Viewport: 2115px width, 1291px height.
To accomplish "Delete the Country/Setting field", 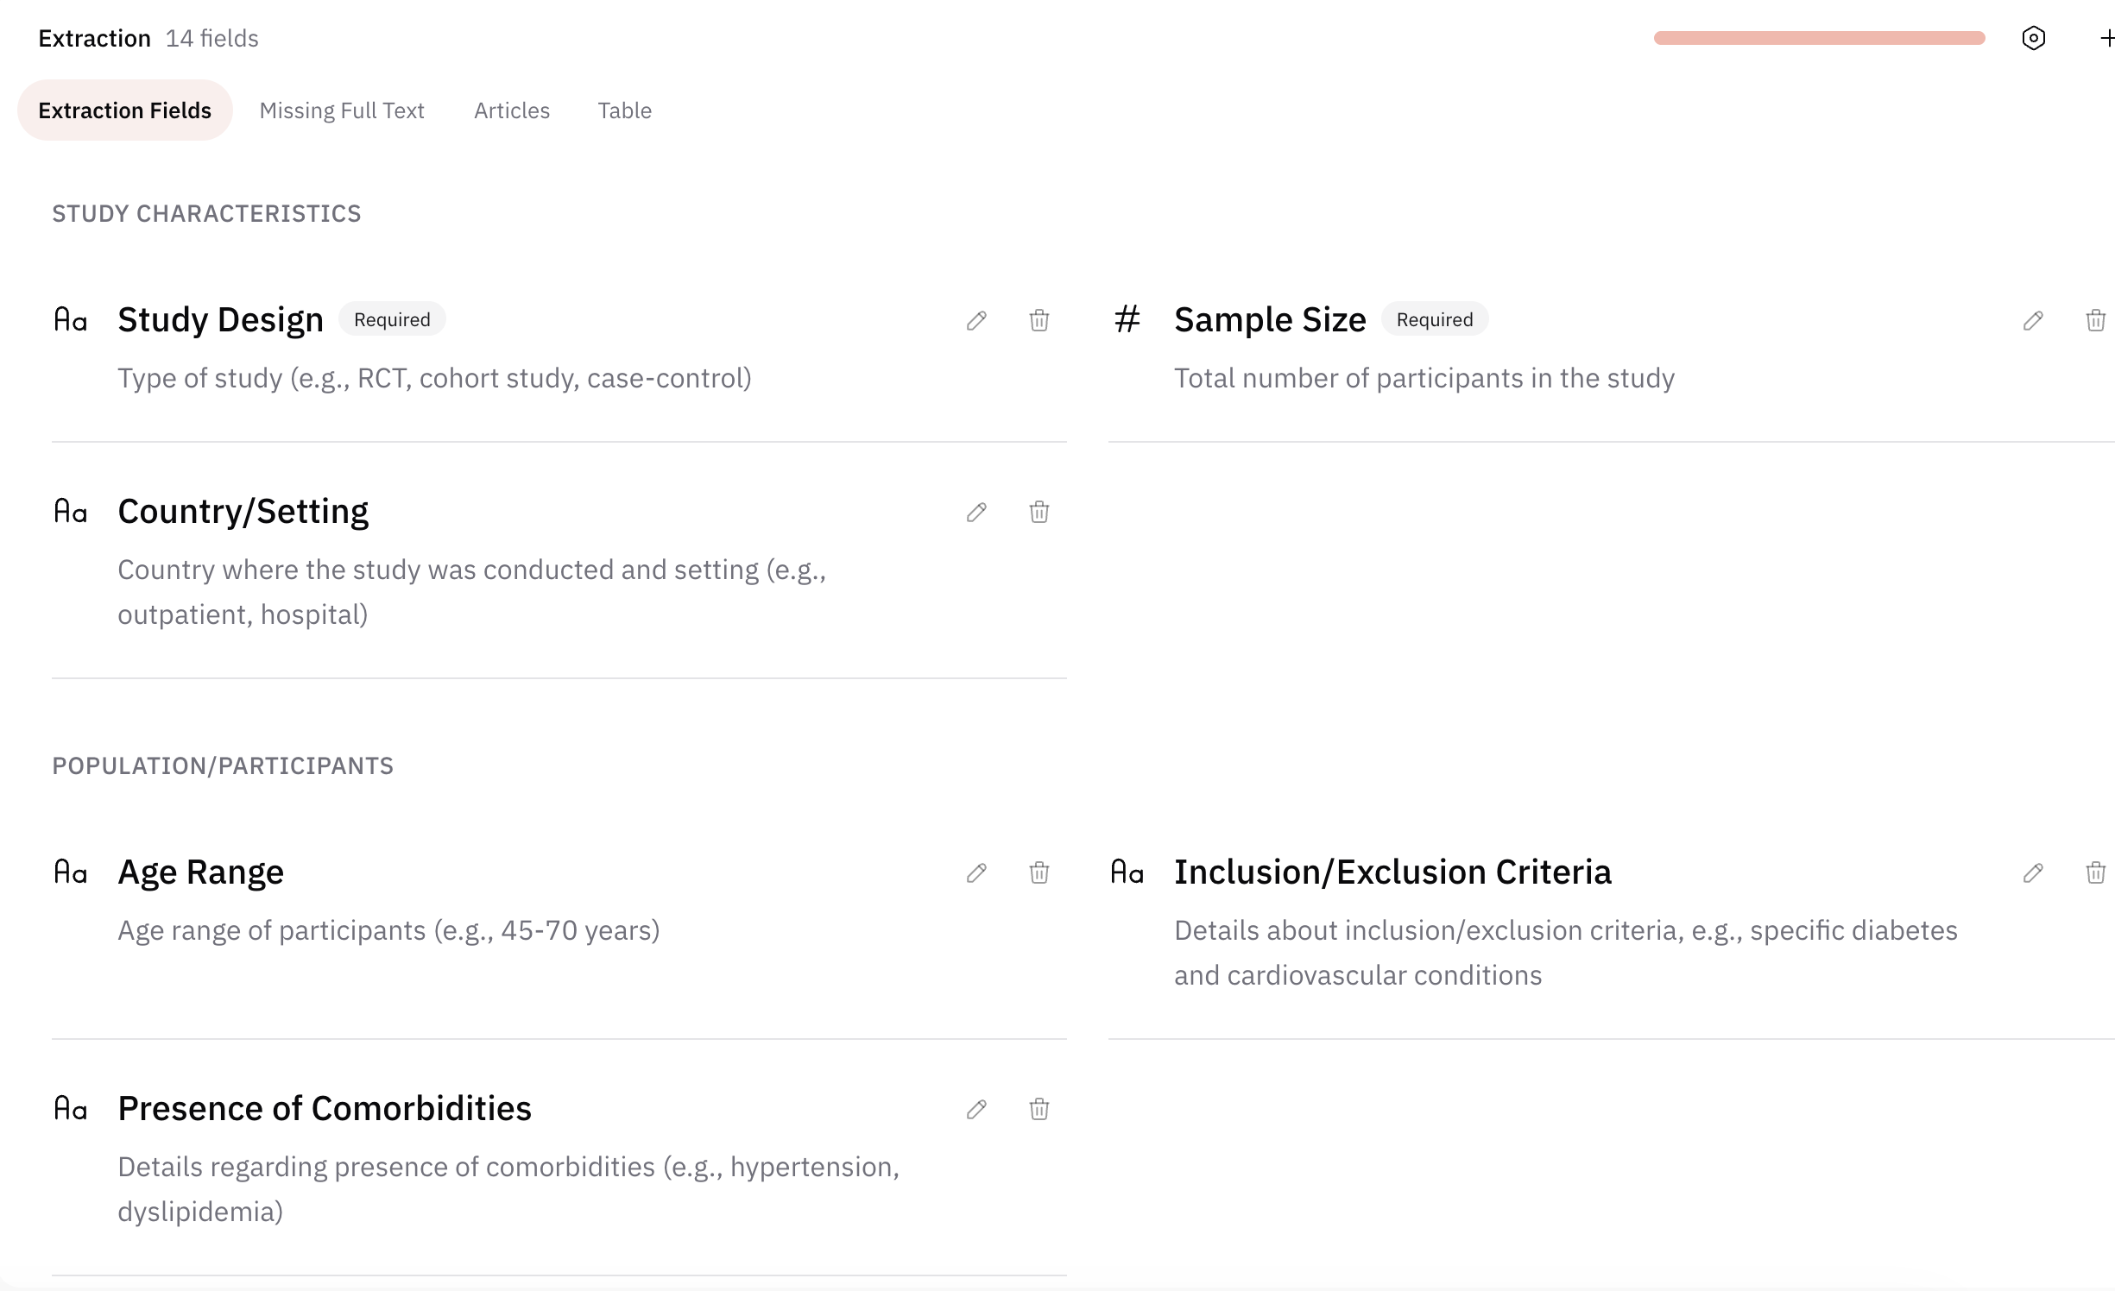I will click(1039, 512).
